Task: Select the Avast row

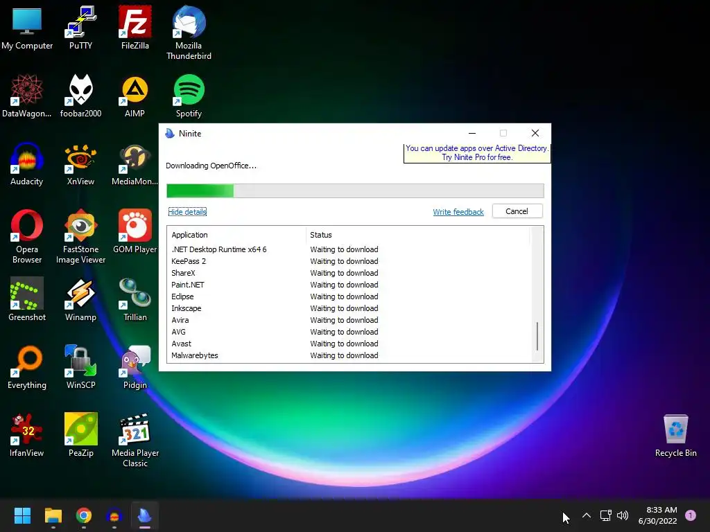Action: 349,344
